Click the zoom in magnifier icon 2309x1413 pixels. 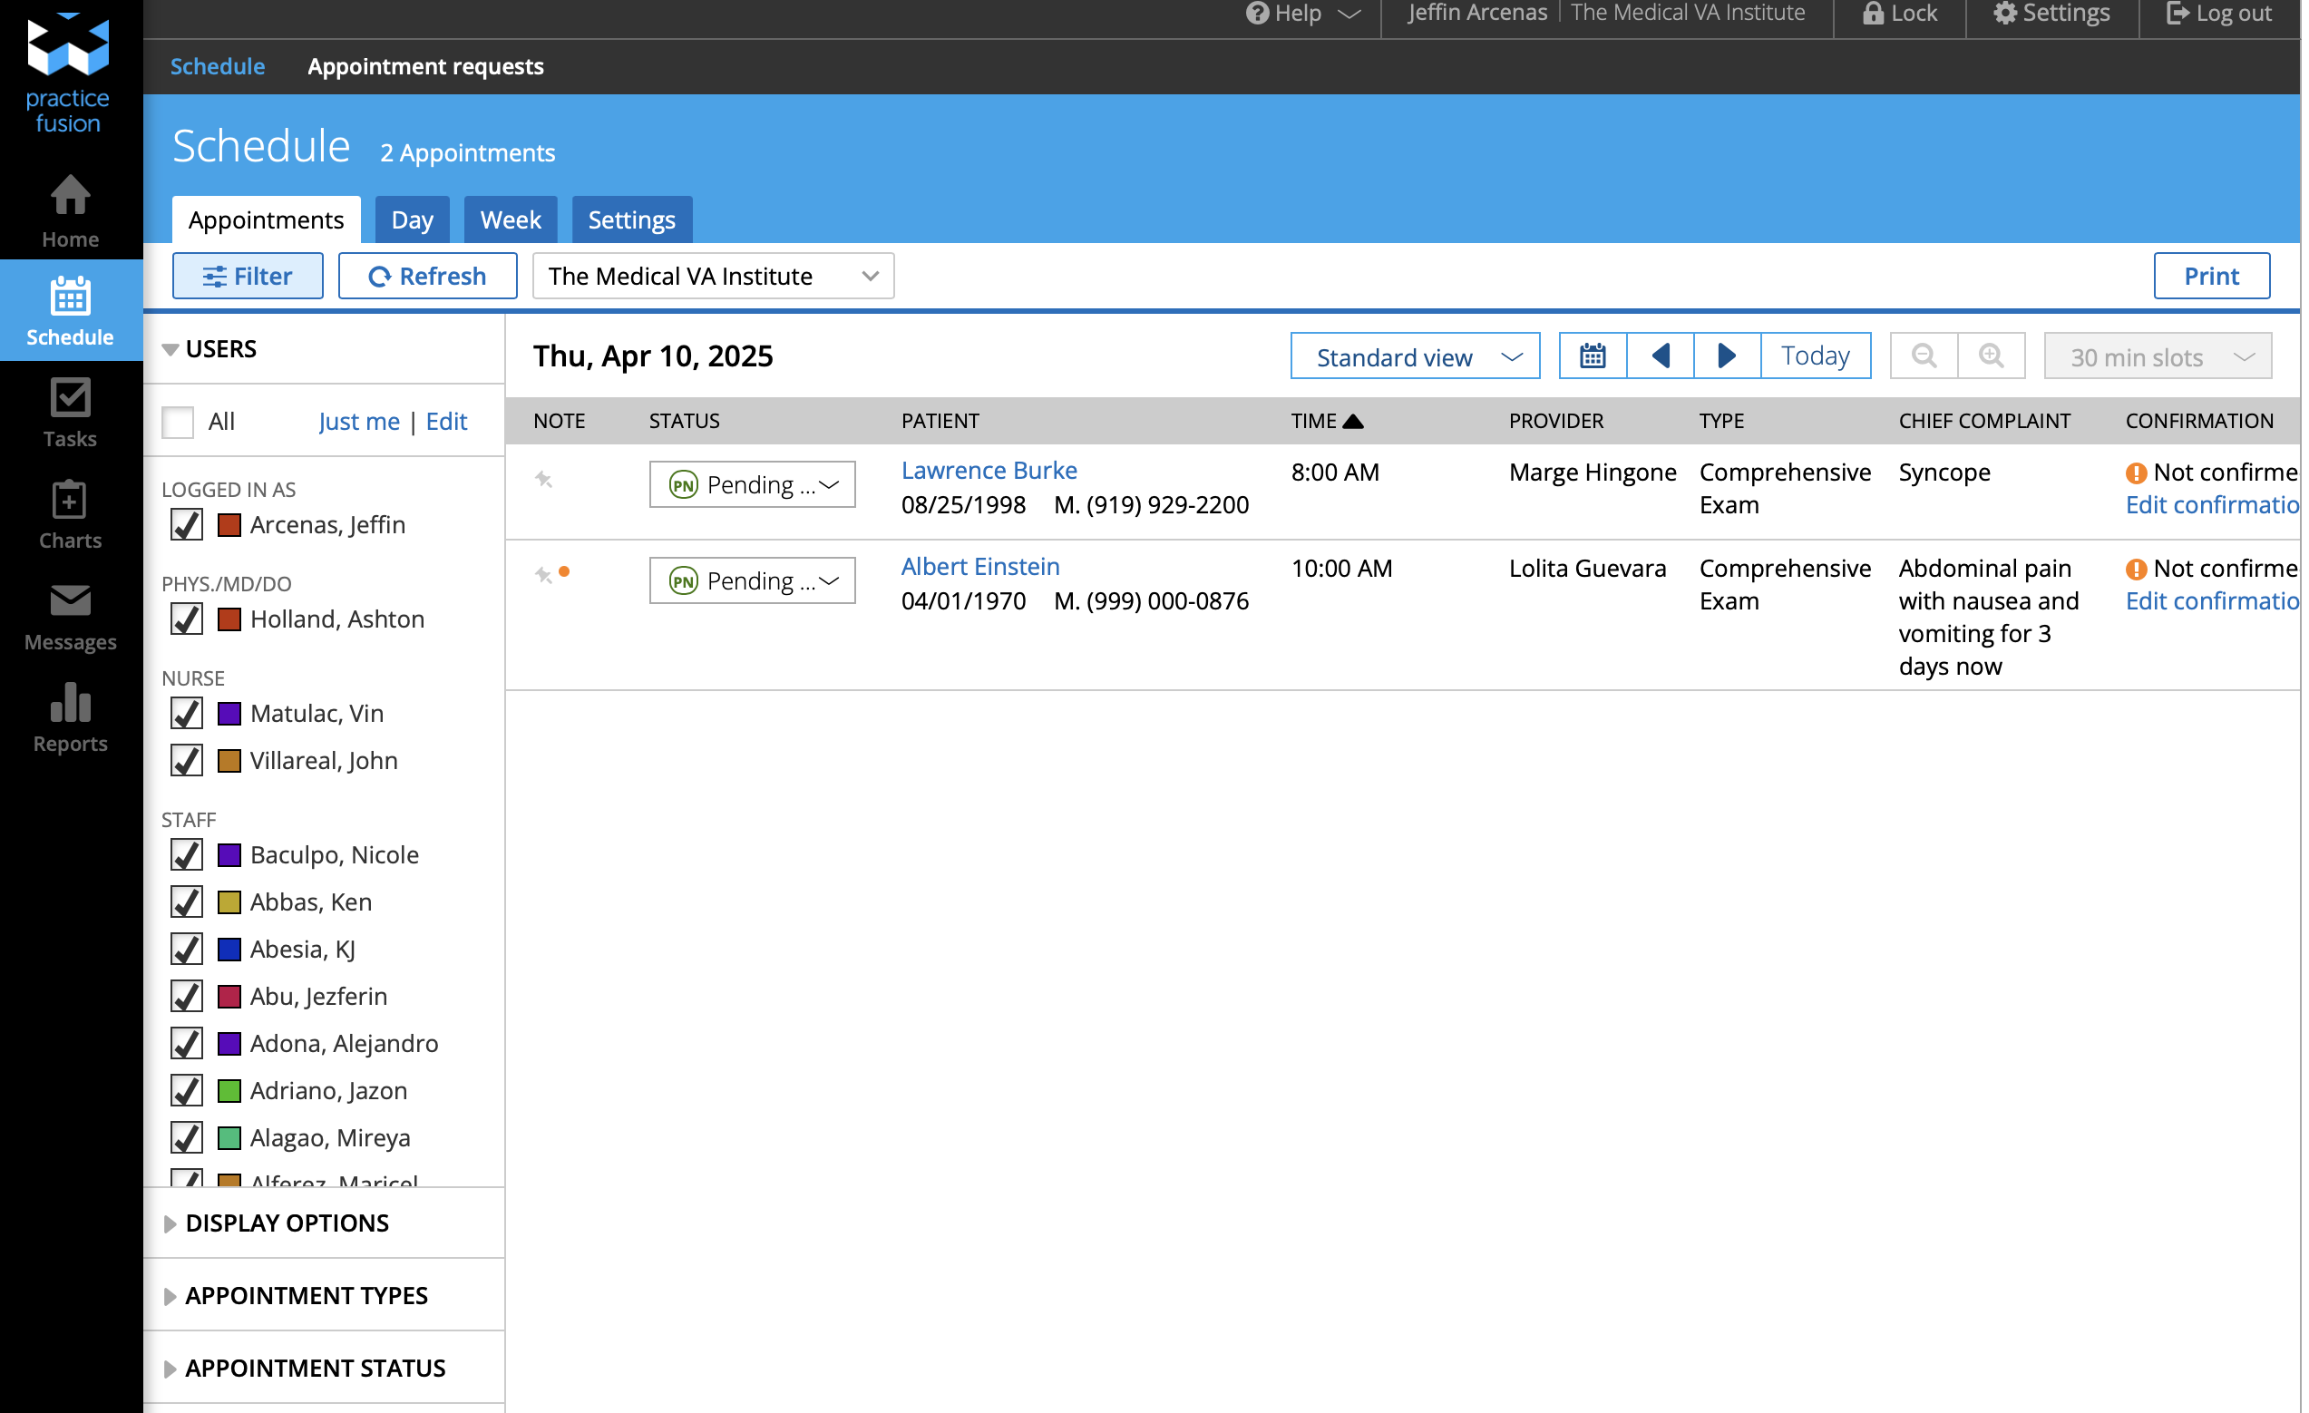click(1991, 356)
